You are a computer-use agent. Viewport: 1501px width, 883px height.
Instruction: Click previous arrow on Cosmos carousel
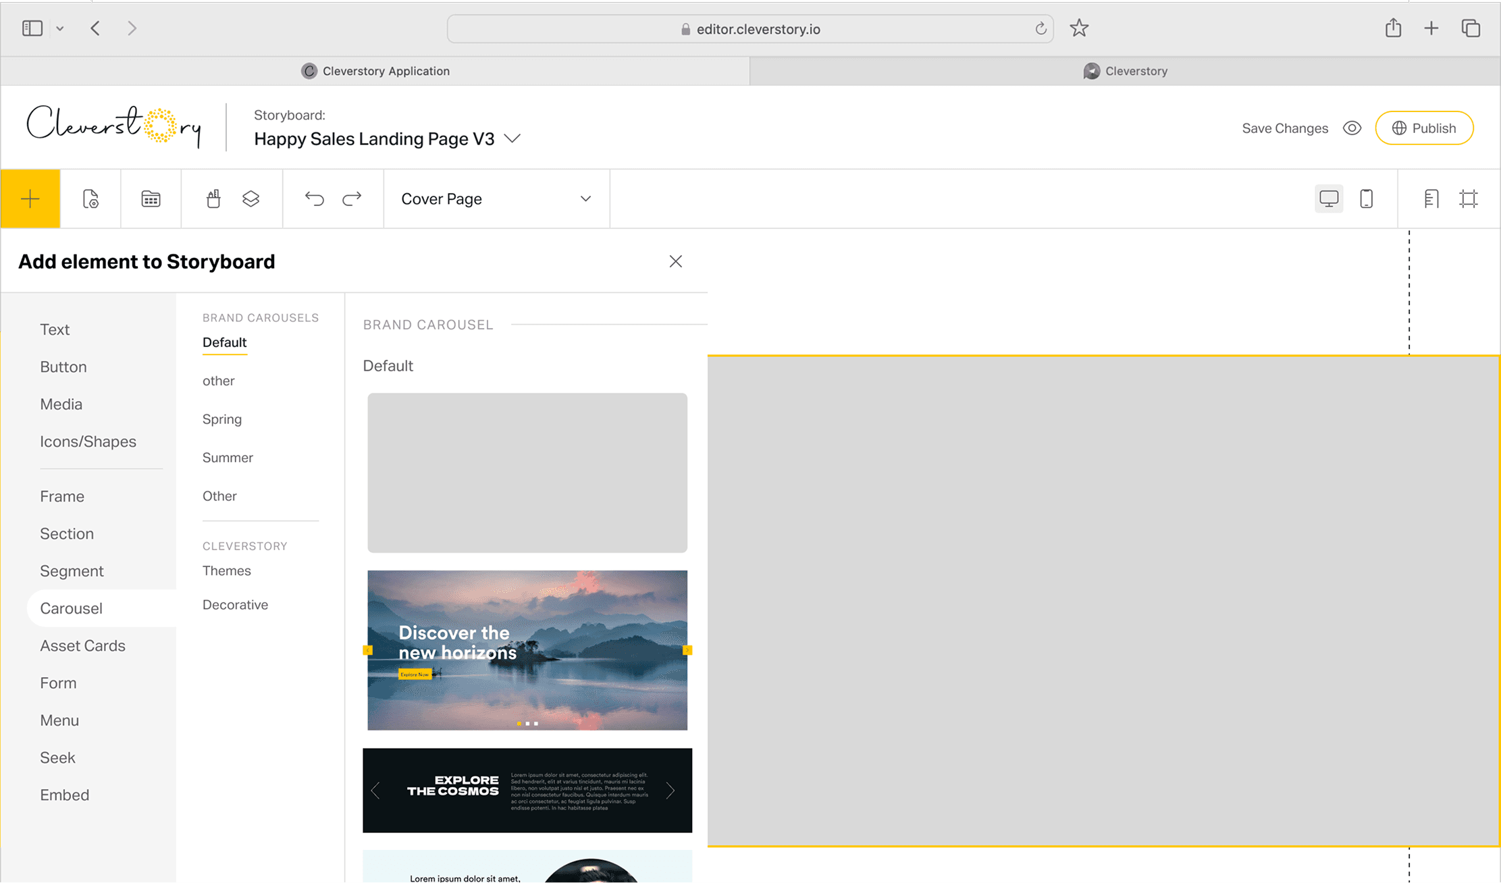tap(375, 791)
